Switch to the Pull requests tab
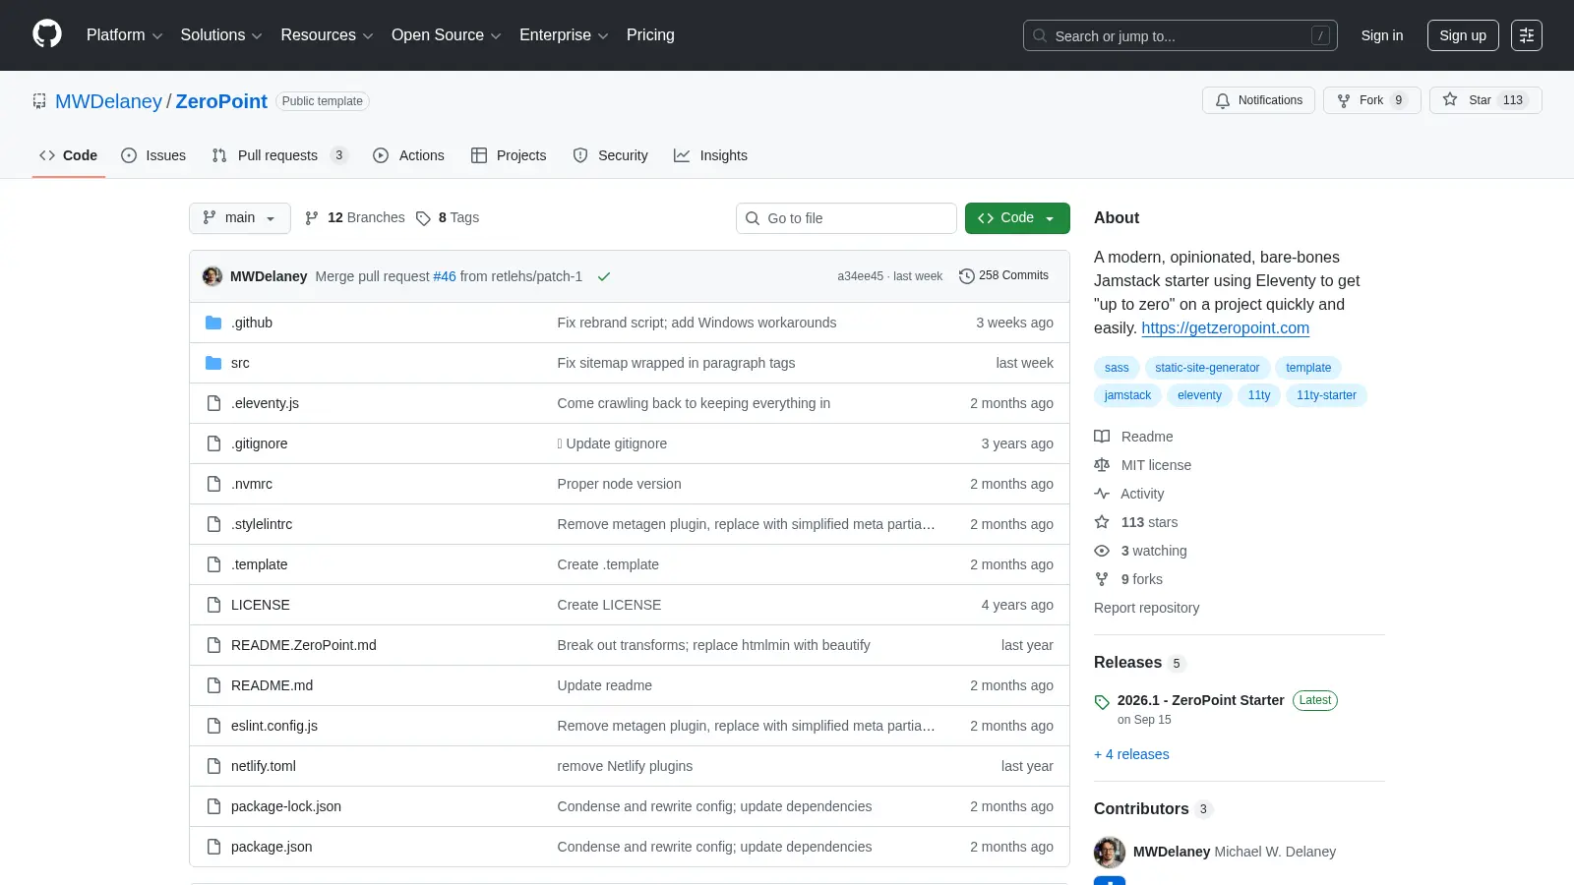This screenshot has width=1574, height=885. pos(279,155)
